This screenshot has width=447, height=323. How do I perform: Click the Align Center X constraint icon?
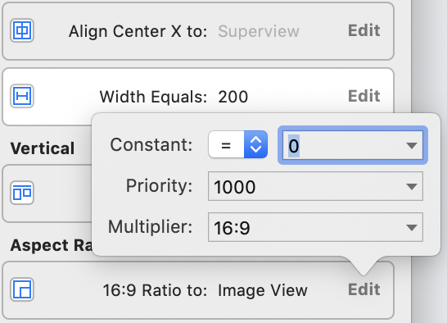click(22, 30)
